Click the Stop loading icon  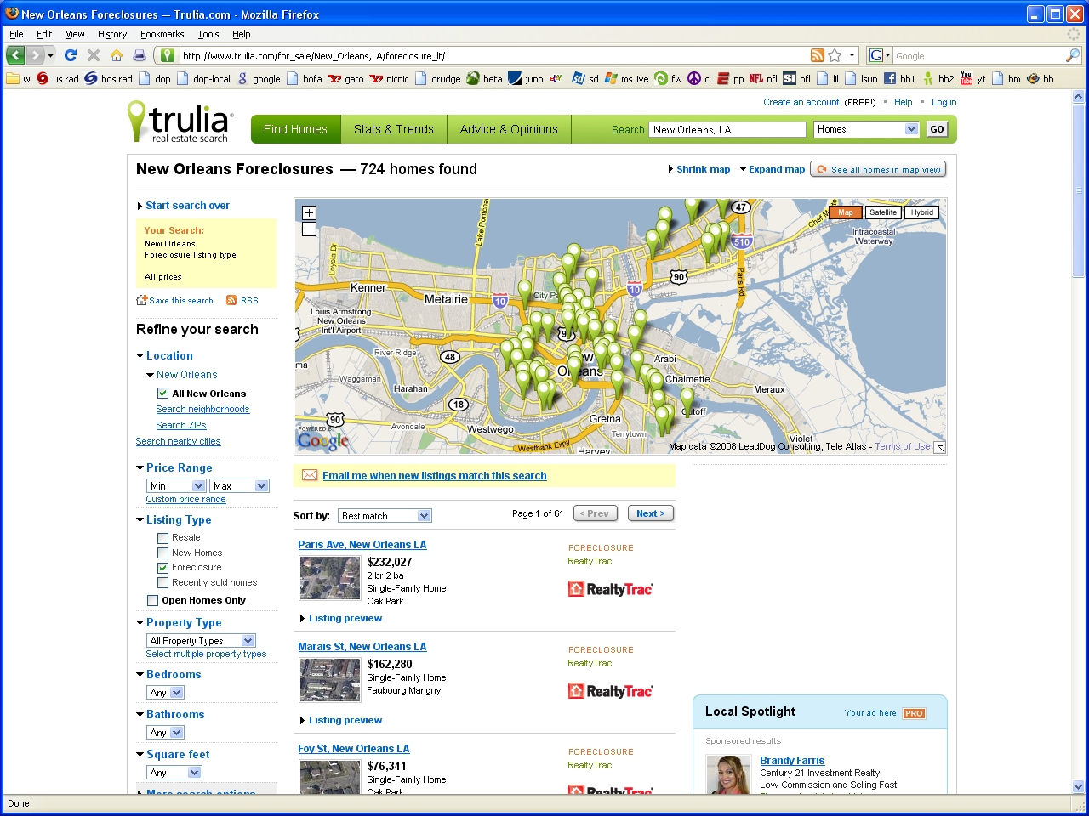pyautogui.click(x=94, y=55)
